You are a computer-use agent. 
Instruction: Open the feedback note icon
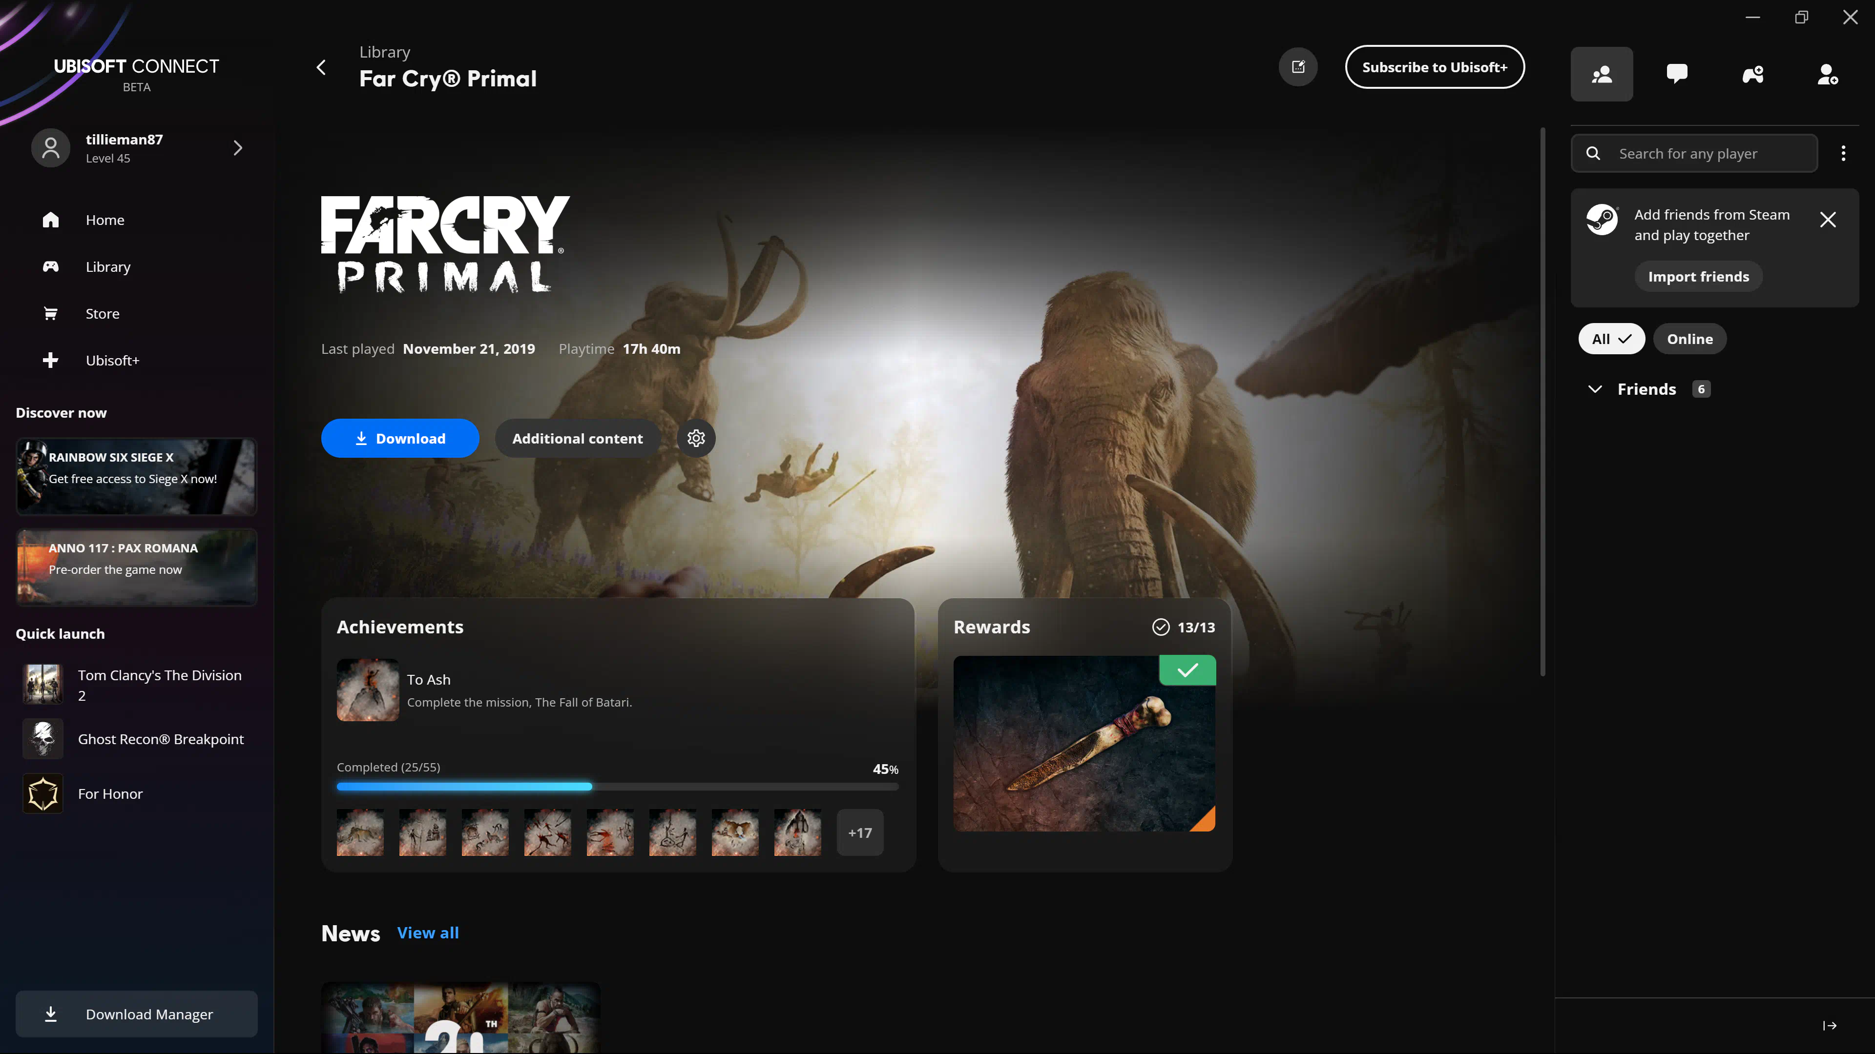[x=1298, y=67]
